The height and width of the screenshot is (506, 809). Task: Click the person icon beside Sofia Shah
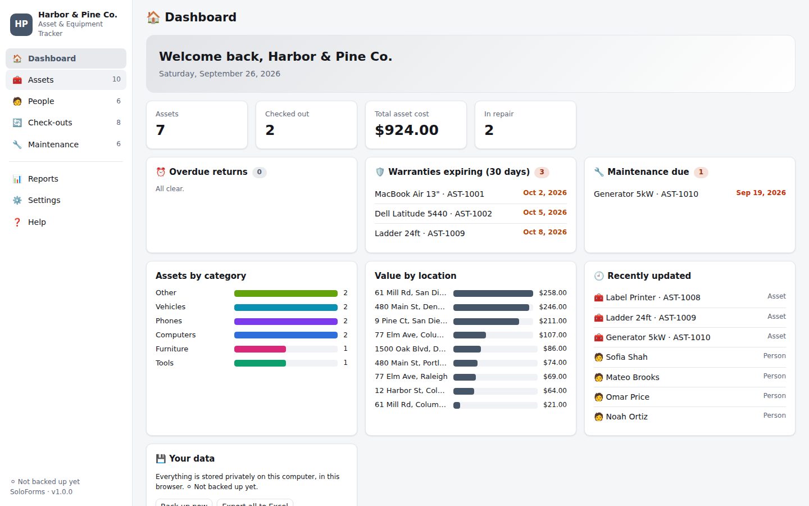598,357
